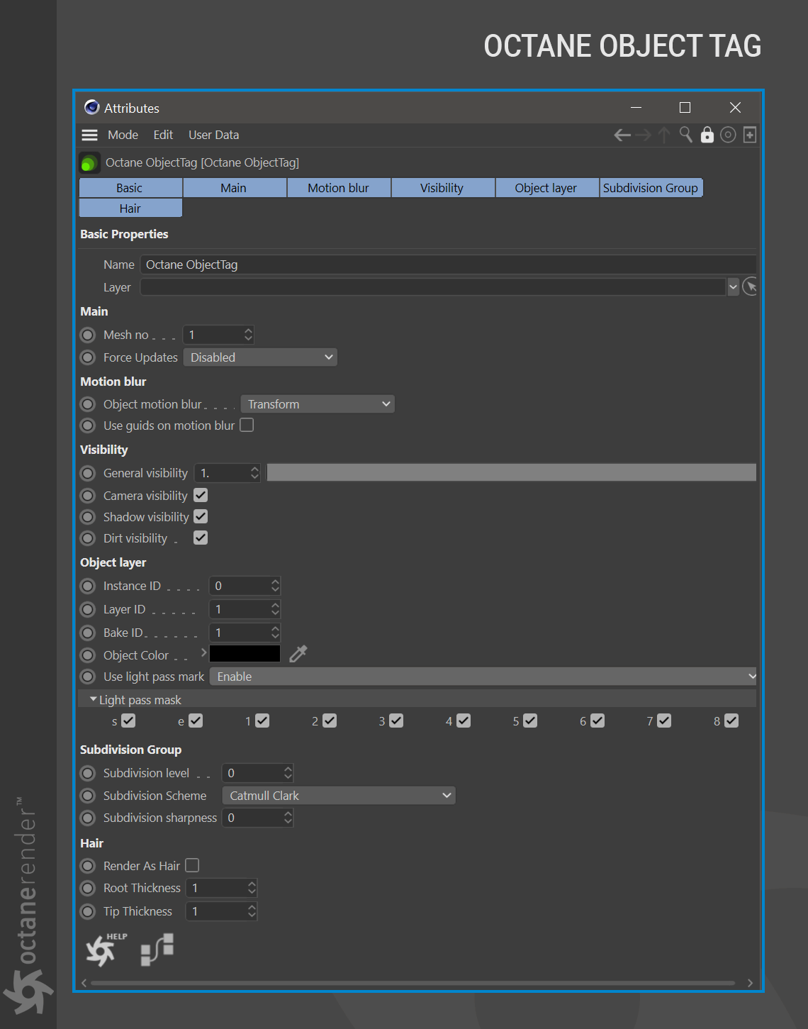Image resolution: width=808 pixels, height=1029 pixels.
Task: Click the Octane ObjectTag green icon
Action: tap(89, 163)
